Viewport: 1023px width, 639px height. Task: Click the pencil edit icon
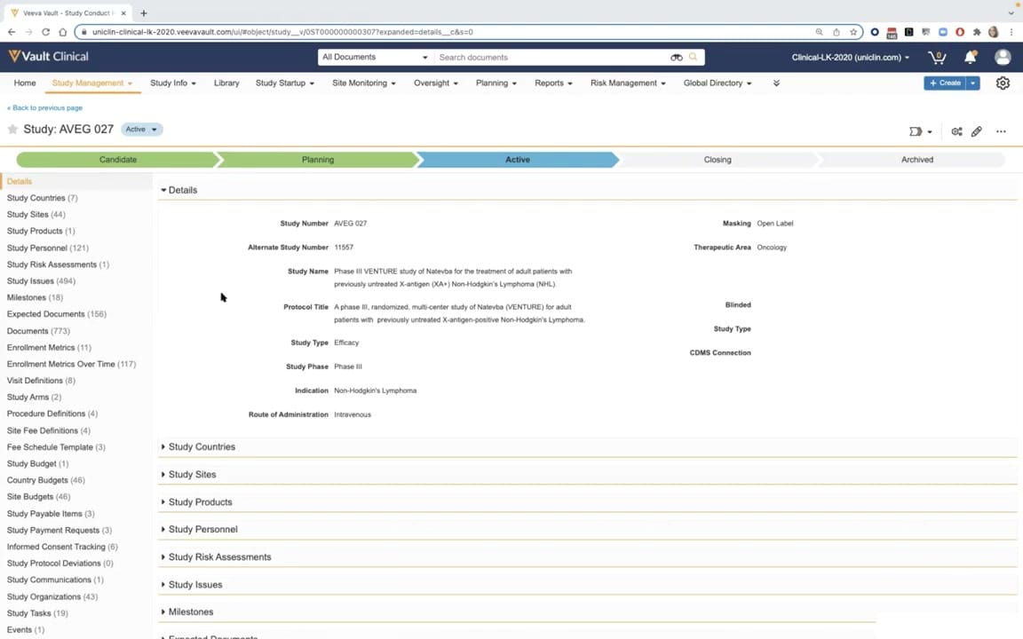tap(977, 131)
